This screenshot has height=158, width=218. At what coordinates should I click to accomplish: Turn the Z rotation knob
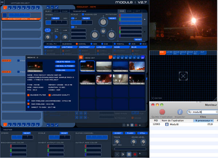pyautogui.click(x=103, y=22)
